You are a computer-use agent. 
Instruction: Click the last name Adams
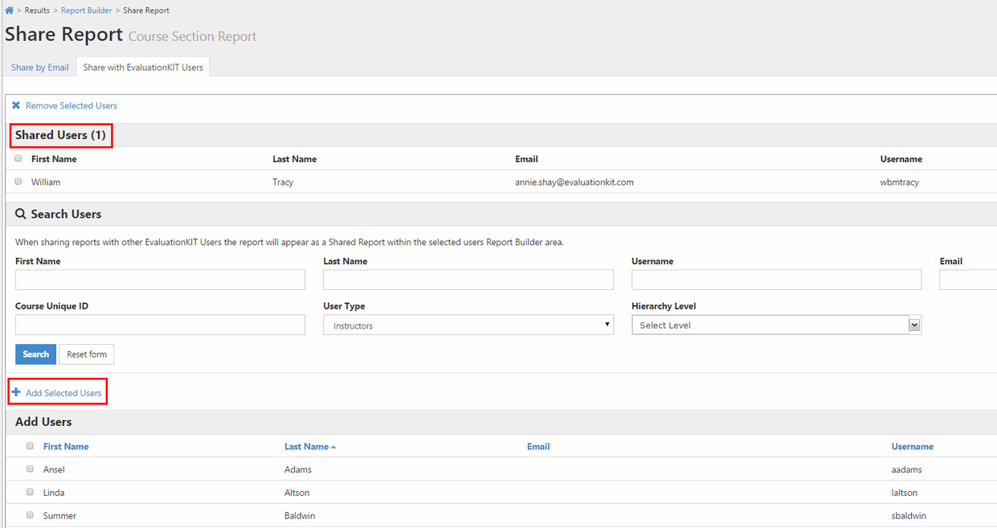(x=298, y=469)
